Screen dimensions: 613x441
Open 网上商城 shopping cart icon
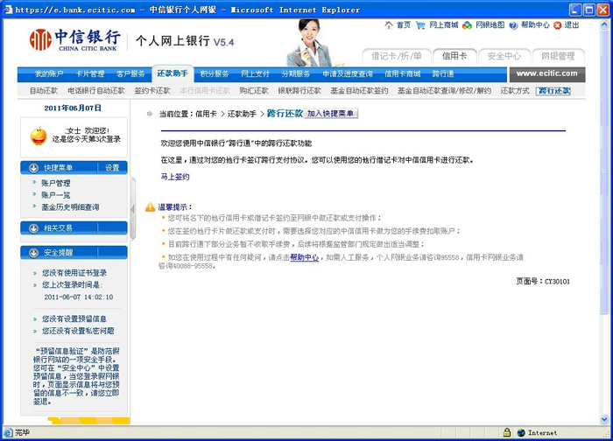(421, 25)
